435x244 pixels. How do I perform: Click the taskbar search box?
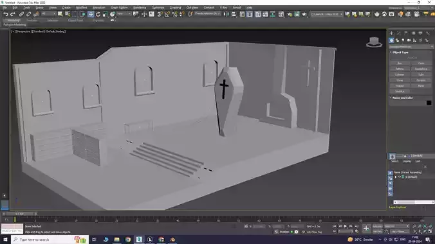coord(50,240)
